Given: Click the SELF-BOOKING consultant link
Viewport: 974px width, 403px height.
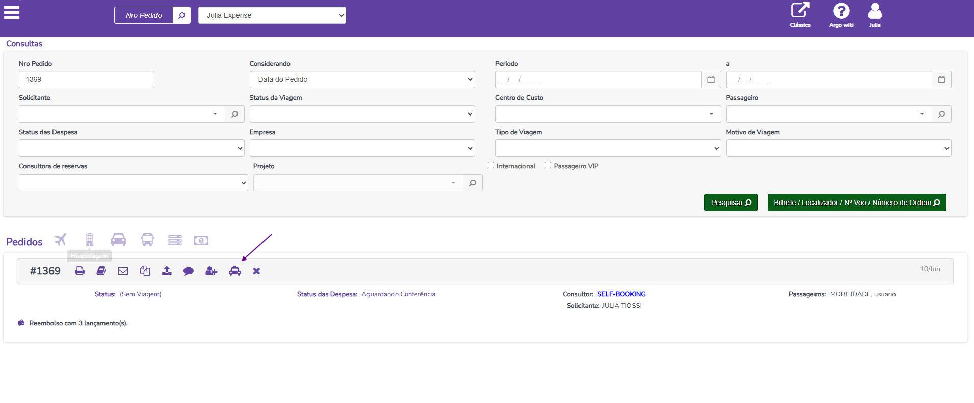Looking at the screenshot, I should coord(621,294).
